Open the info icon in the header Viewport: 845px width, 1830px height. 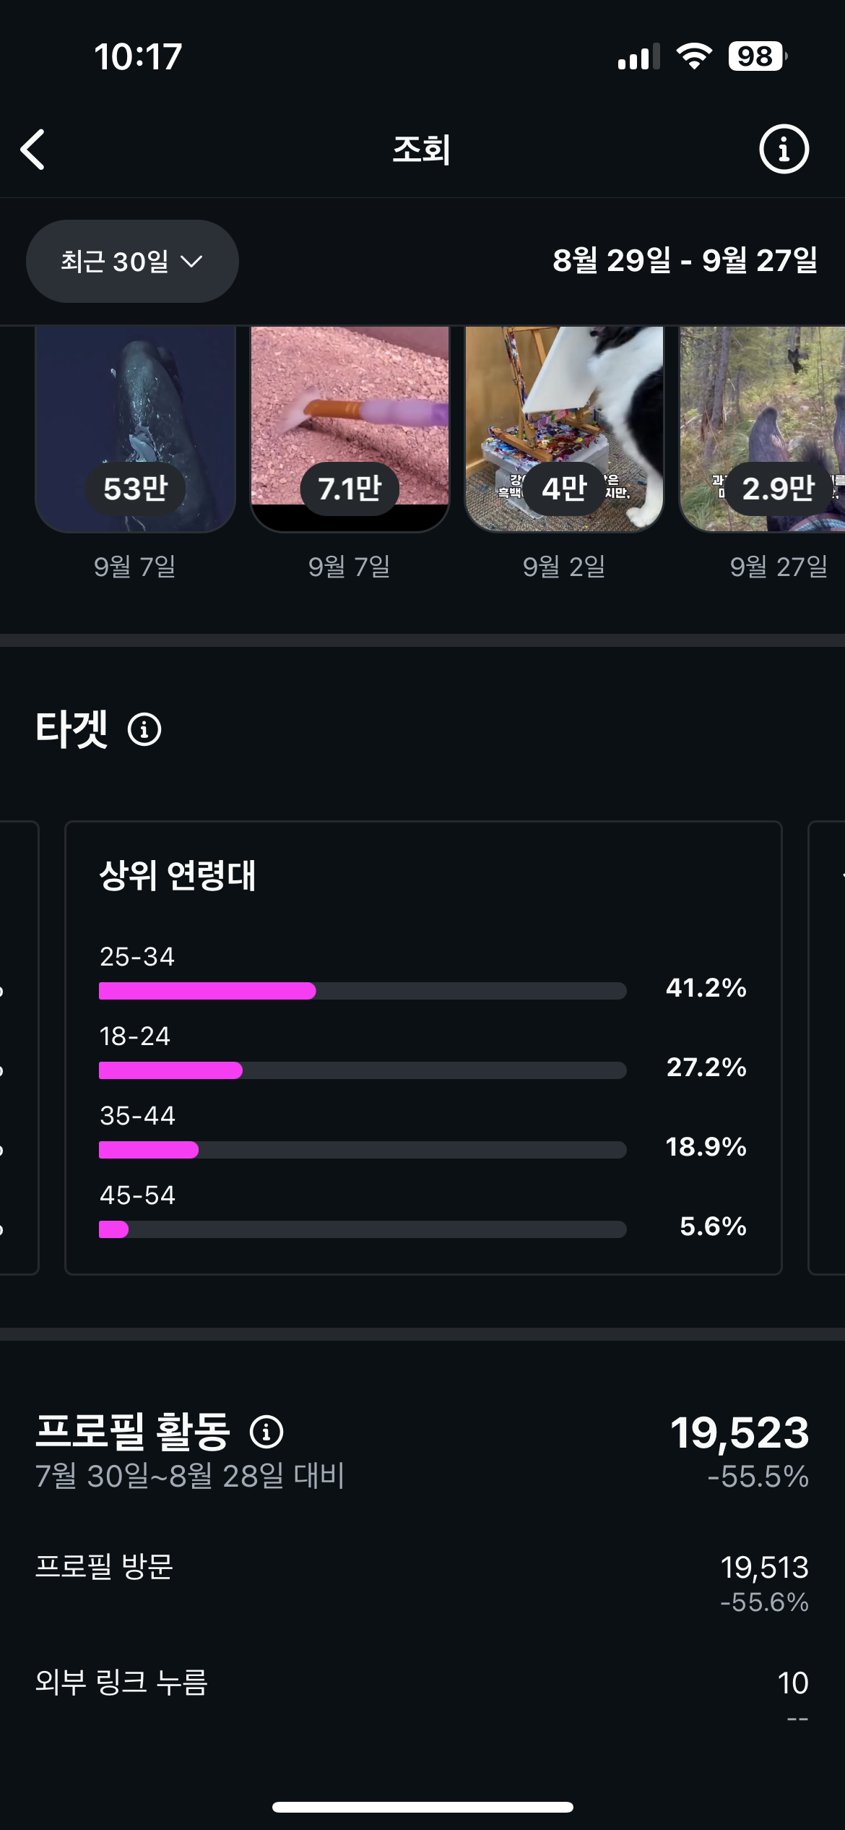784,150
